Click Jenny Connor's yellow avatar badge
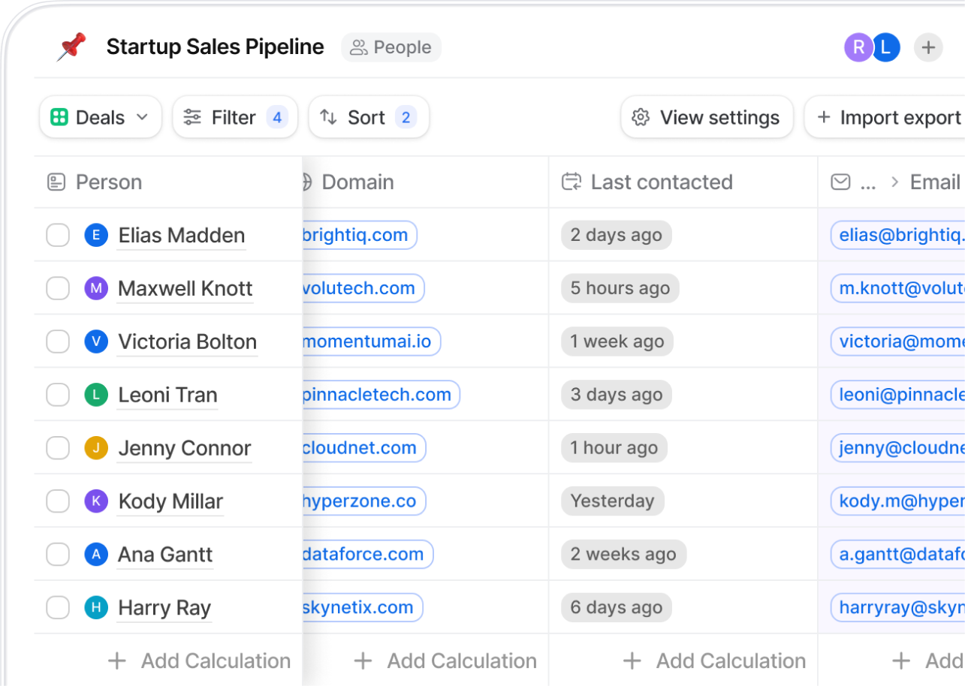Image resolution: width=965 pixels, height=686 pixels. click(x=96, y=449)
